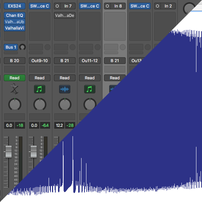
Task: Click the Bus 1 send level knob
Action: (x=22, y=47)
